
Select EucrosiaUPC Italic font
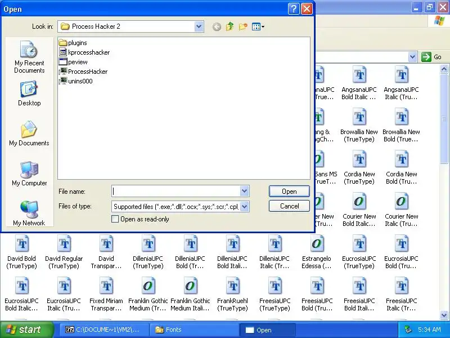point(64,294)
